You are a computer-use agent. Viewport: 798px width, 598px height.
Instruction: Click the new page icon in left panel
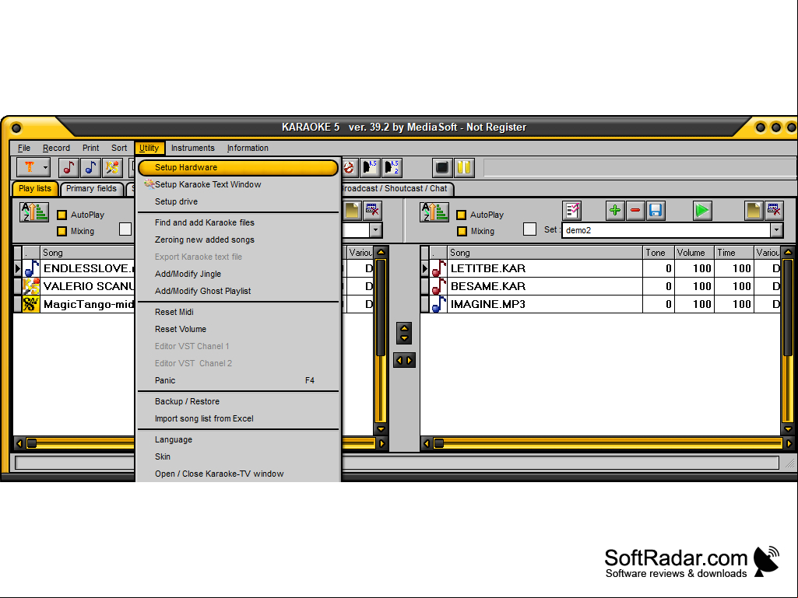coord(352,211)
